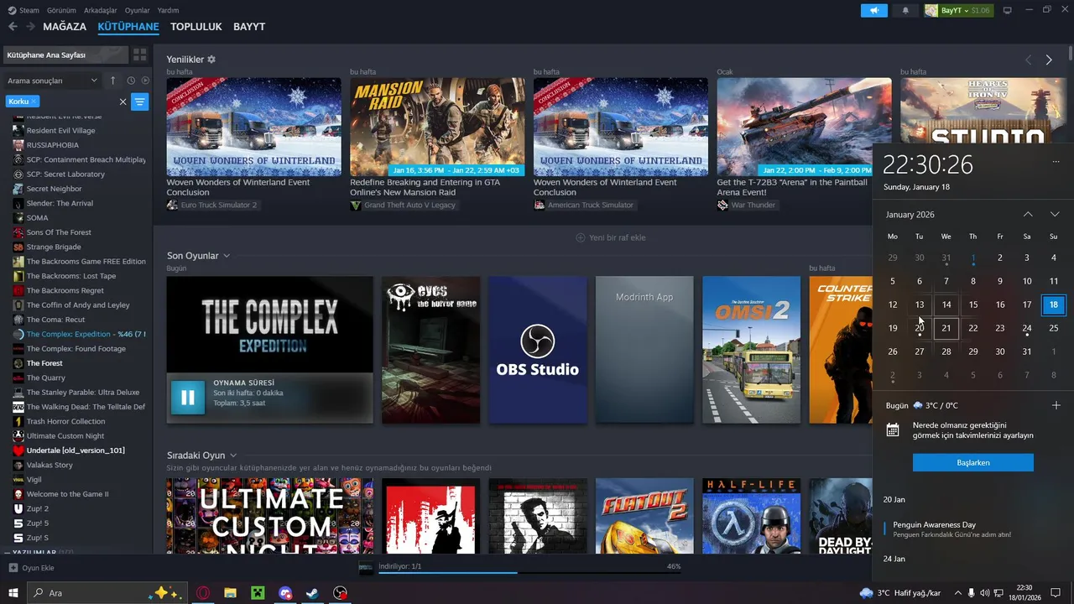Open the Görünüm menu
The height and width of the screenshot is (604, 1074).
[x=61, y=10]
